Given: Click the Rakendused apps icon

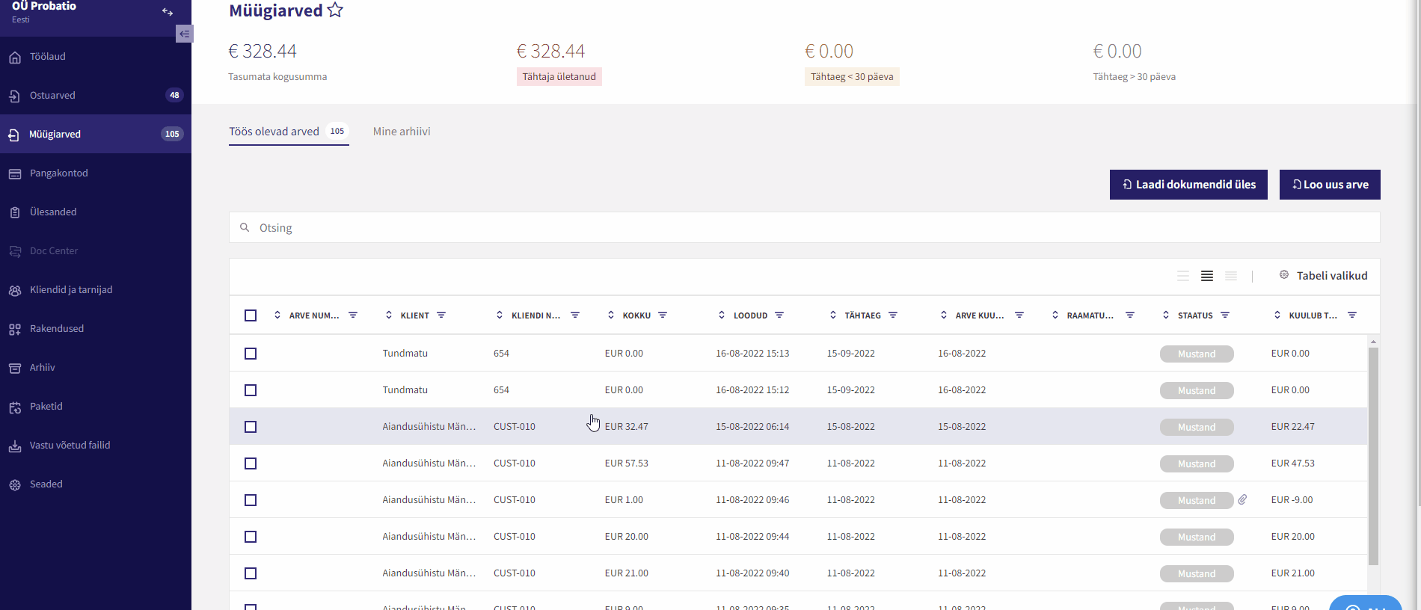Looking at the screenshot, I should coord(15,329).
